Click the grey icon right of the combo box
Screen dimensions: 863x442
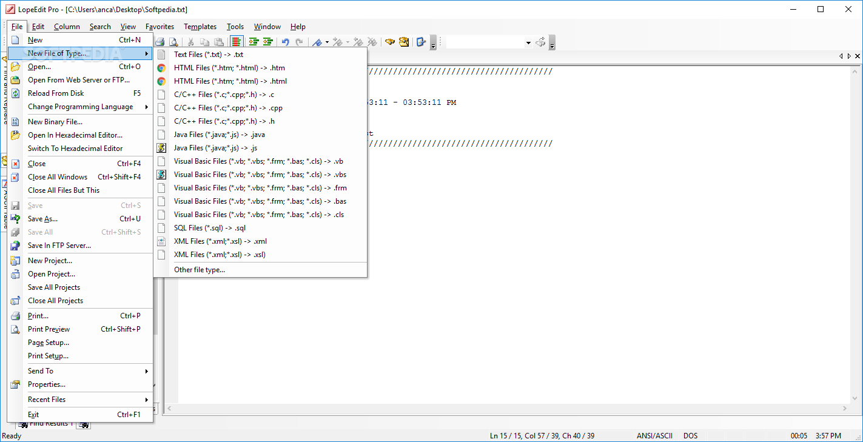click(x=540, y=42)
